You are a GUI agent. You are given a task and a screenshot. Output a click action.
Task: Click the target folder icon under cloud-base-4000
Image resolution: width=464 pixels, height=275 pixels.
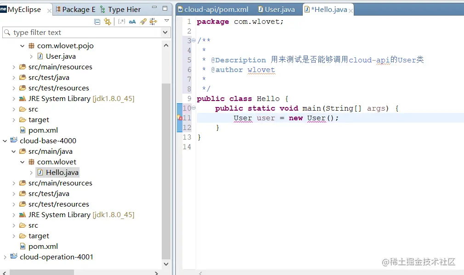click(x=23, y=236)
